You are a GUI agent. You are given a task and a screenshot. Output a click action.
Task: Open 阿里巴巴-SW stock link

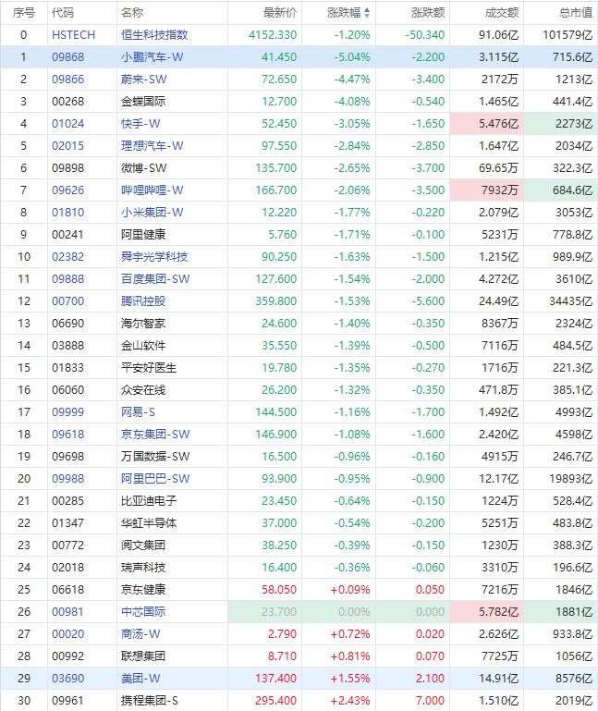click(x=155, y=479)
